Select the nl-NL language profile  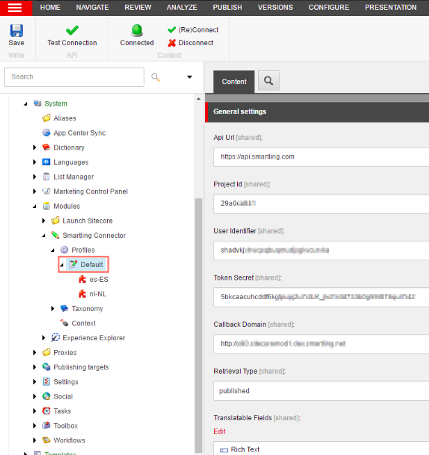tap(98, 294)
